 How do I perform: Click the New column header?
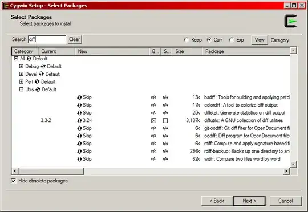pos(112,51)
